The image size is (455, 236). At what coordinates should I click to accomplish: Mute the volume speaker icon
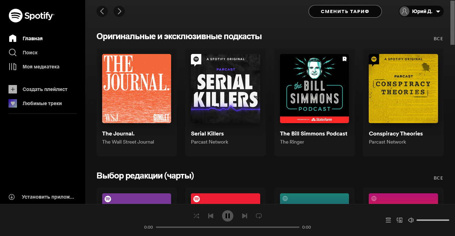coord(411,220)
